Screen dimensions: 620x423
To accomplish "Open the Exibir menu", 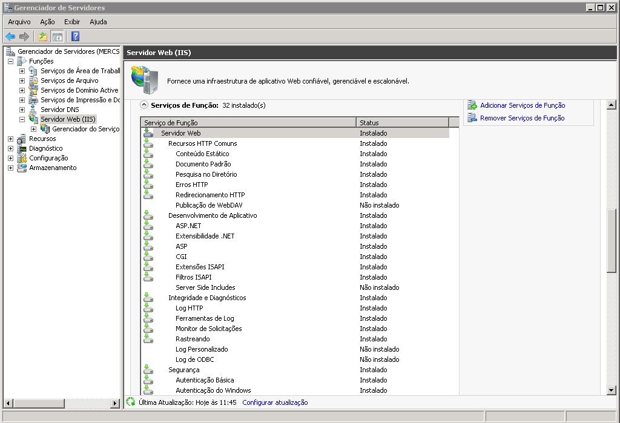I will coord(72,22).
